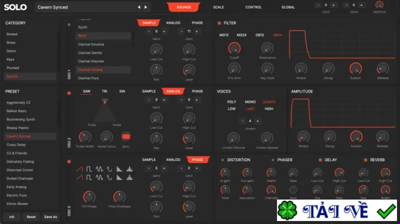This screenshot has width=400, height=224.
Task: Click the filter Resonance knob
Action: (267, 48)
